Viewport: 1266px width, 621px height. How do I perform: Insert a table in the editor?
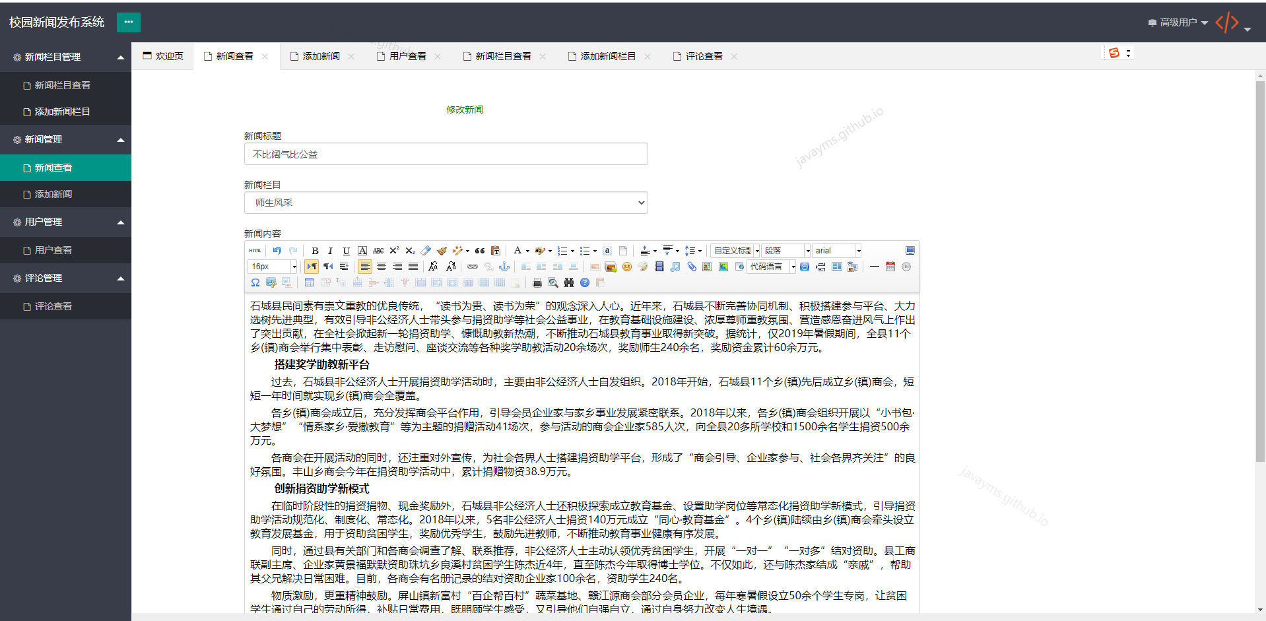click(309, 282)
